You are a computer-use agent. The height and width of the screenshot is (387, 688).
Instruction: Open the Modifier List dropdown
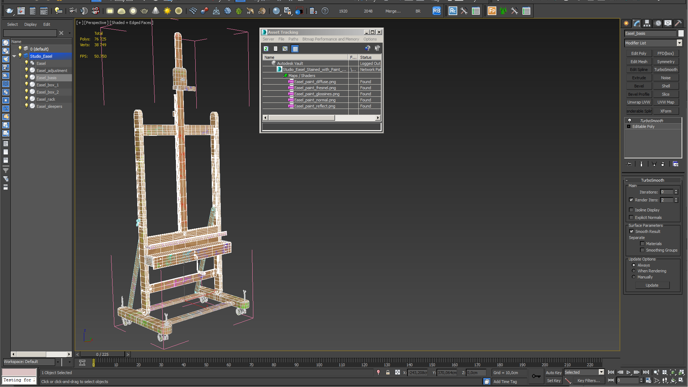[679, 43]
